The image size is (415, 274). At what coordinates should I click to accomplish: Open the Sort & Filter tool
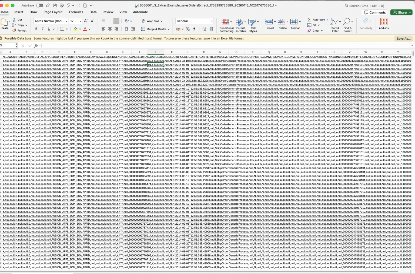[x=334, y=22]
